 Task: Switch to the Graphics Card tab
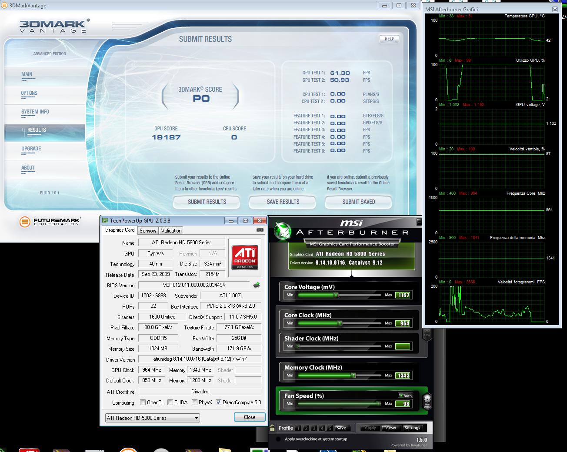120,230
